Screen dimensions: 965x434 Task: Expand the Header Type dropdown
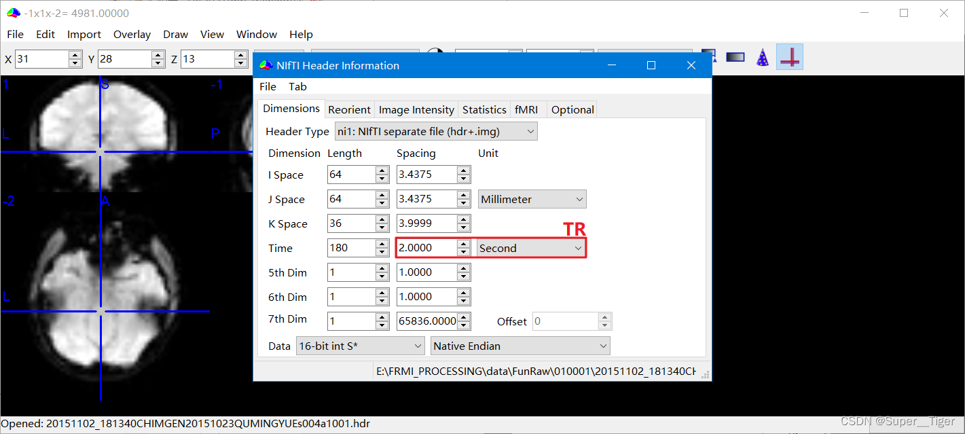pyautogui.click(x=436, y=131)
